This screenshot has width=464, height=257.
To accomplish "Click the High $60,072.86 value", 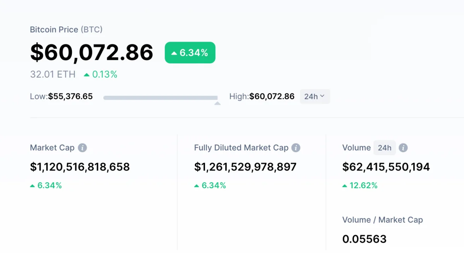I will tap(272, 96).
